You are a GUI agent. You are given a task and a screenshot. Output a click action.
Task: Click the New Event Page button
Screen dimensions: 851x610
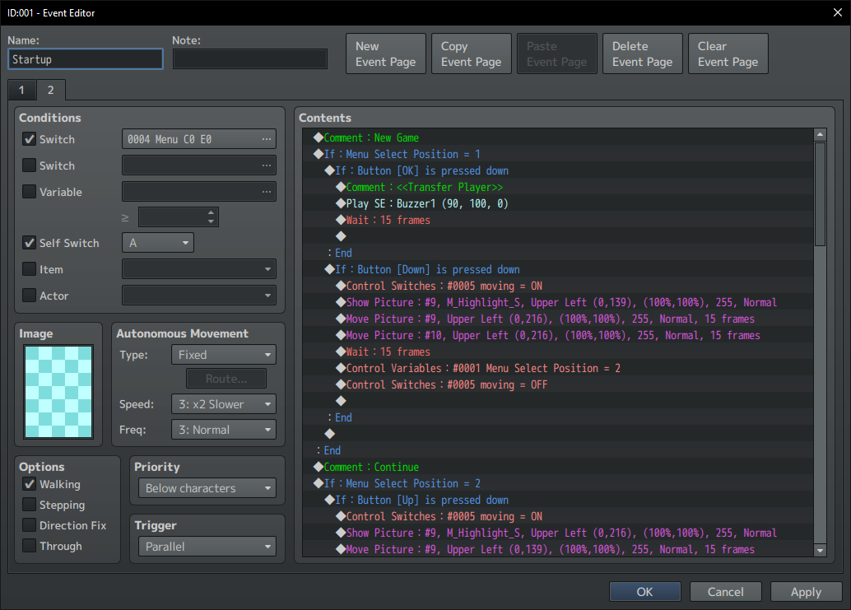(386, 54)
